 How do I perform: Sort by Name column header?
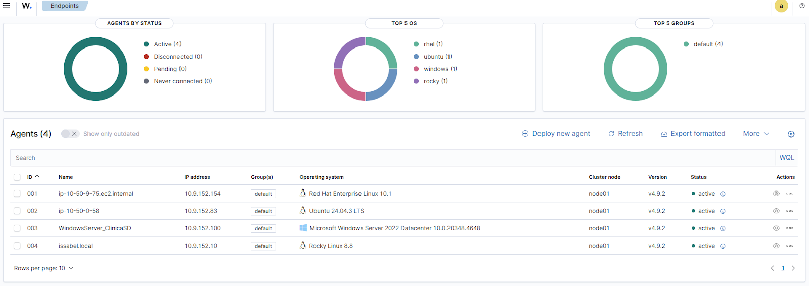[x=66, y=177]
